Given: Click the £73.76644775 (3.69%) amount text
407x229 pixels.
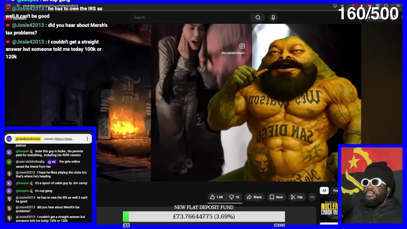Looking at the screenshot, I should coord(204,217).
